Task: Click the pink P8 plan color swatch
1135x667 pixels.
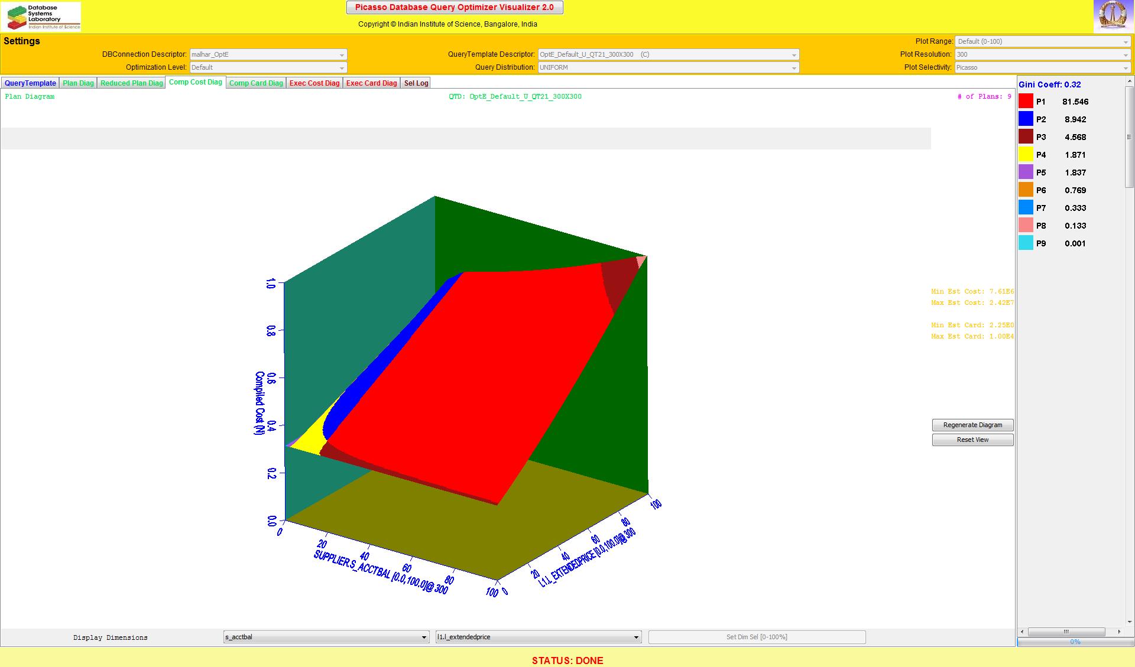Action: [1026, 225]
